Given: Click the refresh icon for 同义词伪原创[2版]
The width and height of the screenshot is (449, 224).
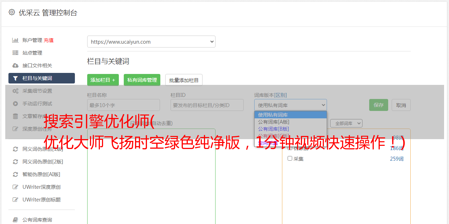Looking at the screenshot, I should (x=15, y=162).
